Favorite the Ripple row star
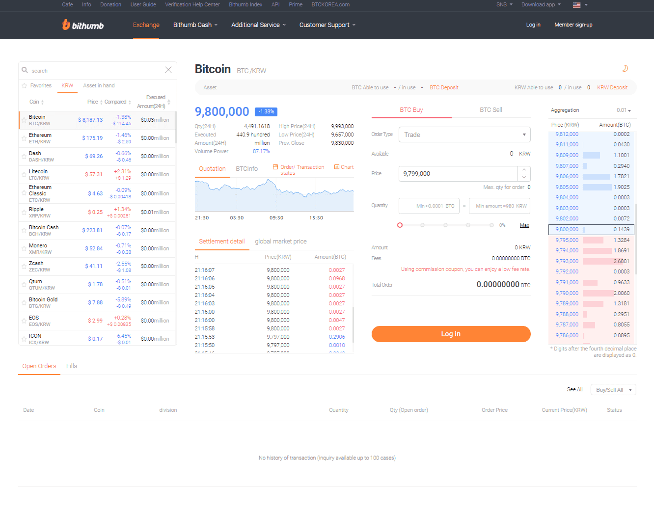The height and width of the screenshot is (512, 654). click(x=24, y=212)
